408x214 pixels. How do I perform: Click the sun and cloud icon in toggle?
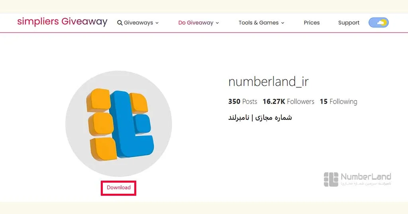(382, 23)
